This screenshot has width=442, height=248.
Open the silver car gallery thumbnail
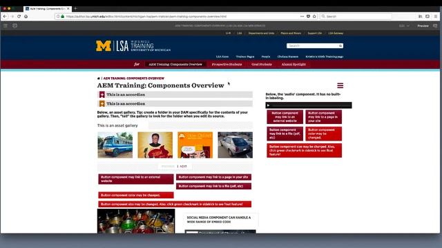coord(235,145)
